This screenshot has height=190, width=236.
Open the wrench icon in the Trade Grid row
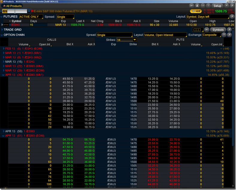click(207, 30)
